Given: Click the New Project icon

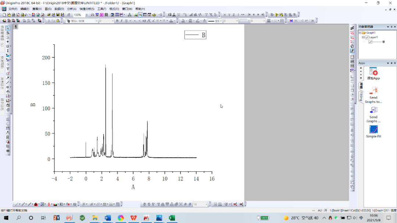Looking at the screenshot, I should 4,15.
